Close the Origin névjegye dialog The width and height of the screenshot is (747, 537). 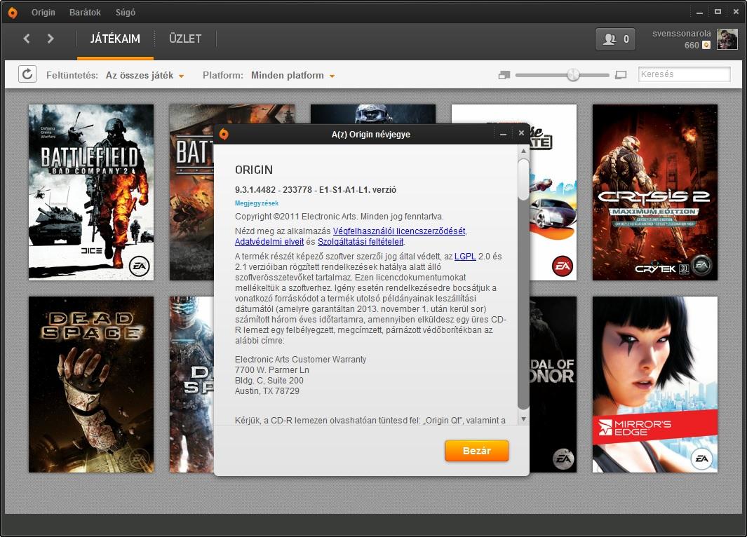(x=521, y=133)
